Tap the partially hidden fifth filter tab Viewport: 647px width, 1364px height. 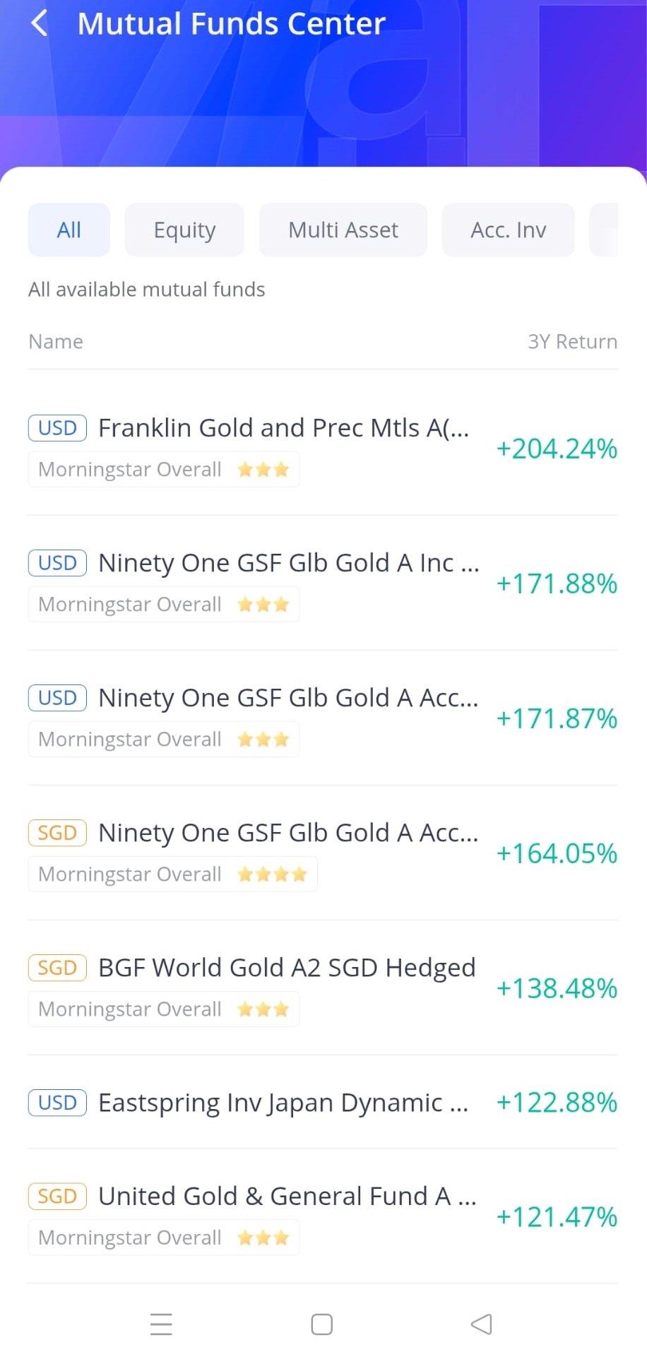[604, 230]
